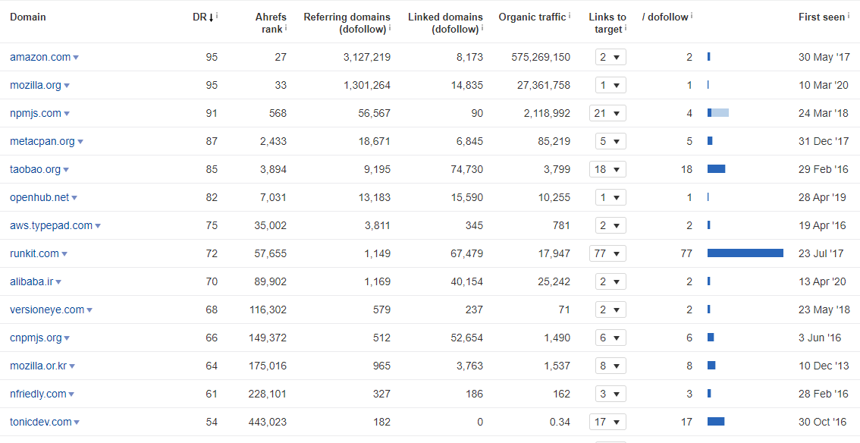Open Links to target dropdown for runkit.com
Viewport: 860px width, 443px height.
pyautogui.click(x=607, y=253)
